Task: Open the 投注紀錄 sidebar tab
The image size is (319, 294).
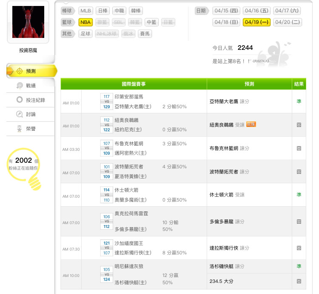Action: click(x=31, y=100)
